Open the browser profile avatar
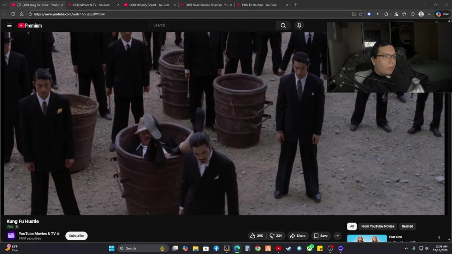Viewport: 452px width, 254px height. click(x=421, y=14)
